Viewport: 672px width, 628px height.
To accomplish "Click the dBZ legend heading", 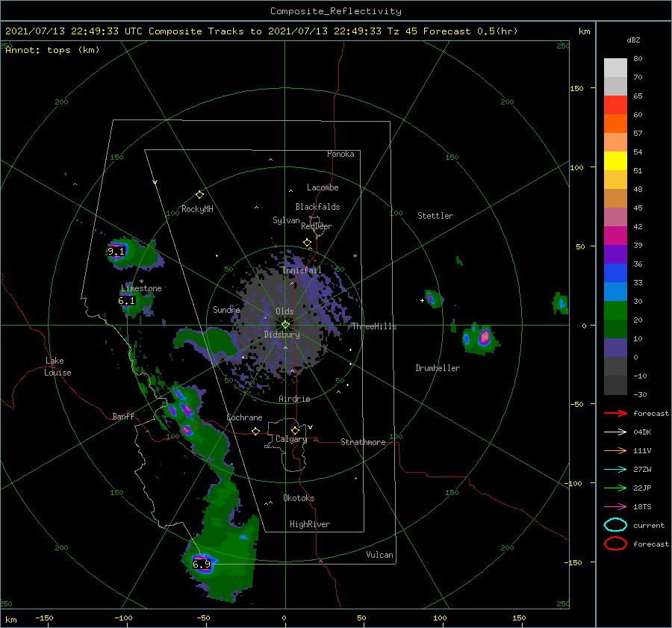I will point(633,40).
